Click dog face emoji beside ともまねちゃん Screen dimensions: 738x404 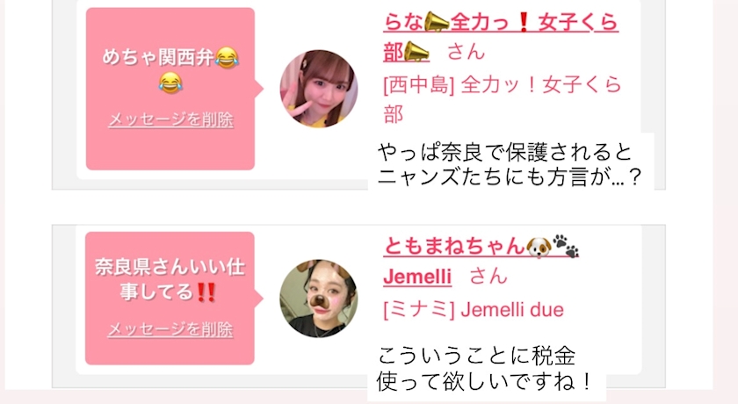(x=539, y=247)
